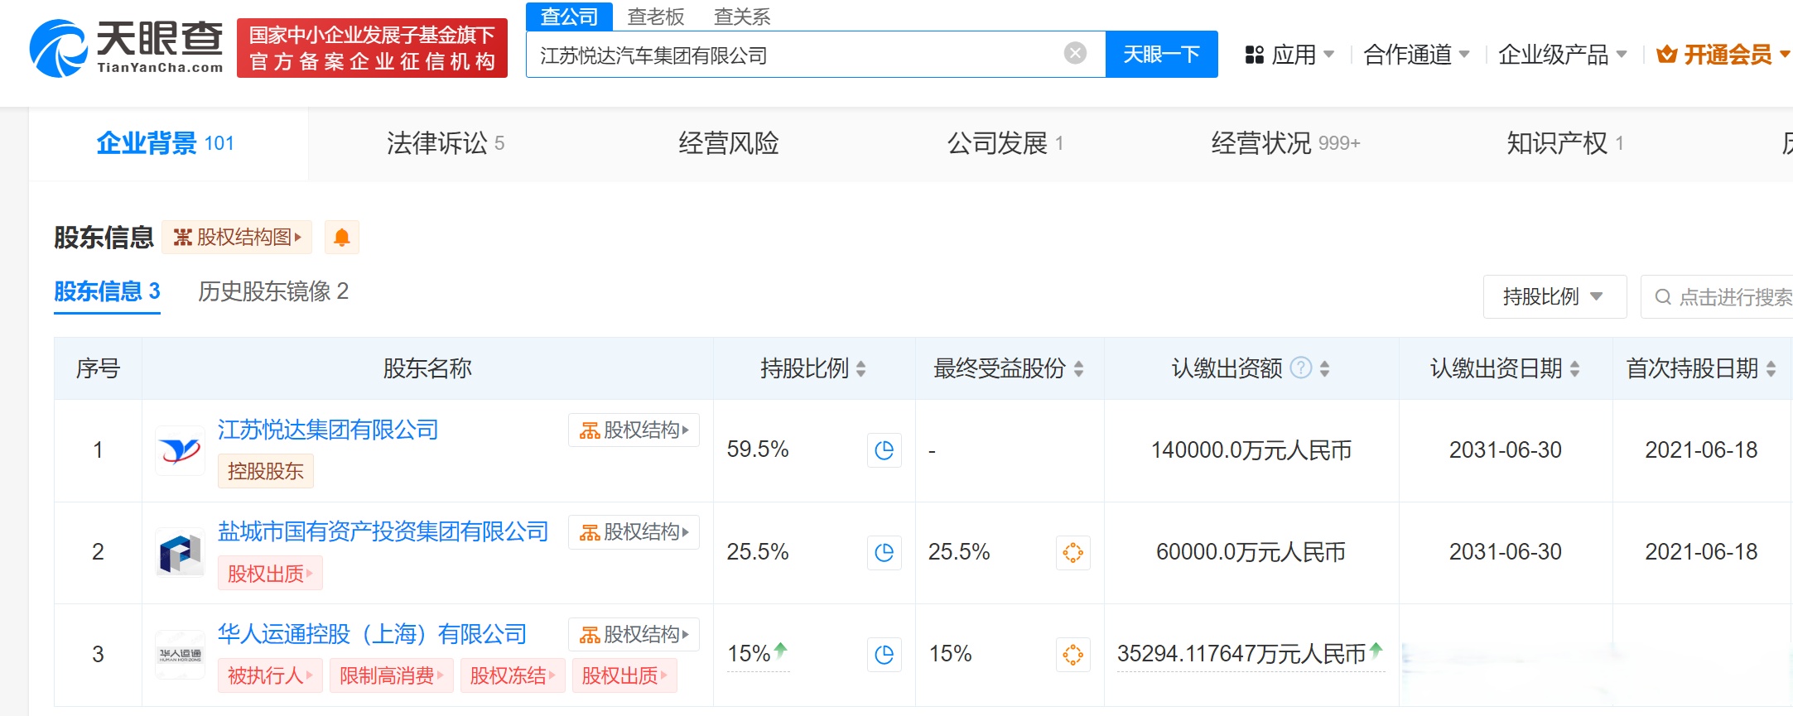Switch to 公司发展 tab
Viewport: 1793px width, 716px height.
[1005, 143]
